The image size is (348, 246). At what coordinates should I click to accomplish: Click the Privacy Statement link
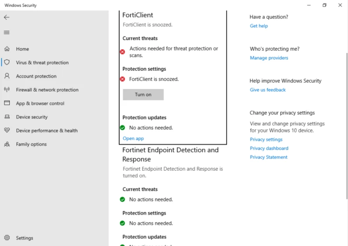coord(268,157)
